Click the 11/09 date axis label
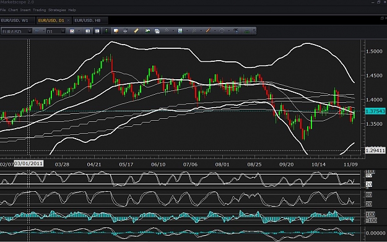Image resolution: width=387 pixels, height=242 pixels. tap(350, 165)
